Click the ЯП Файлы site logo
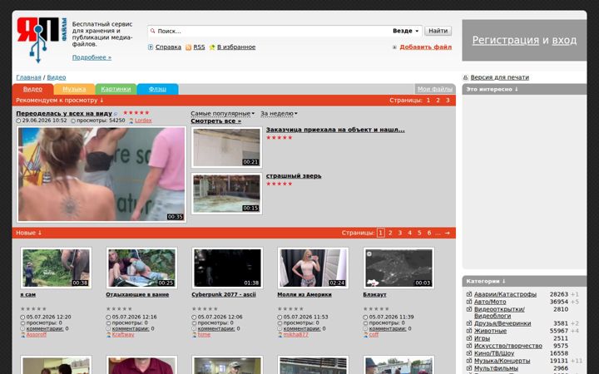599x374 pixels. click(42, 40)
